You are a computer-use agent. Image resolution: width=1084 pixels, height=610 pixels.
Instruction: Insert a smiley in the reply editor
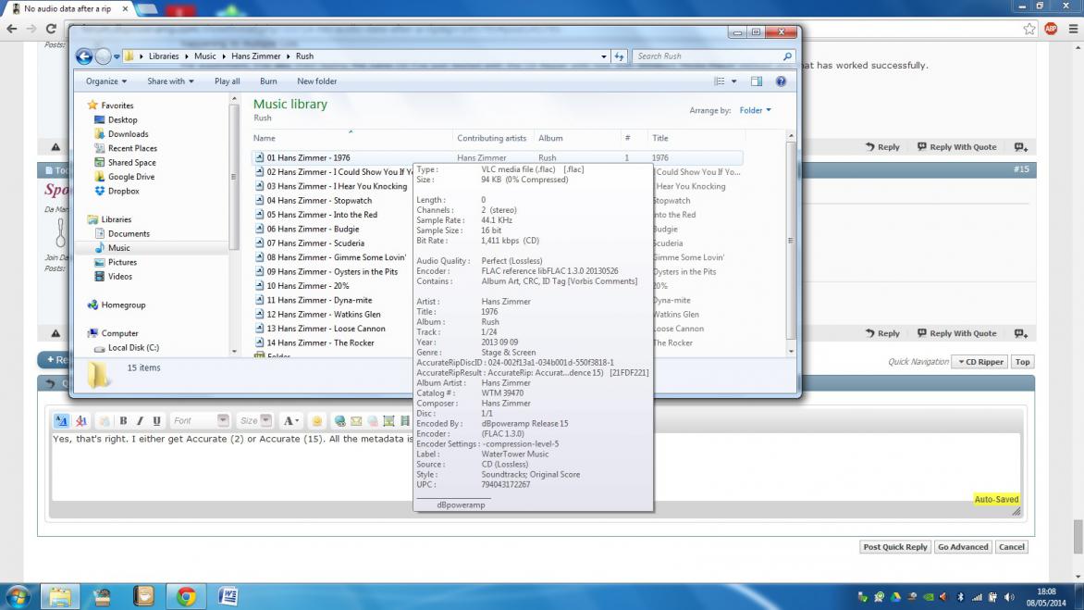pos(316,420)
